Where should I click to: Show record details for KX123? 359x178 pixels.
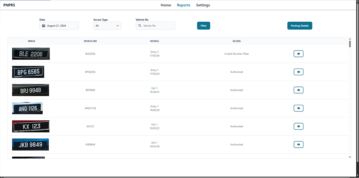298,126
